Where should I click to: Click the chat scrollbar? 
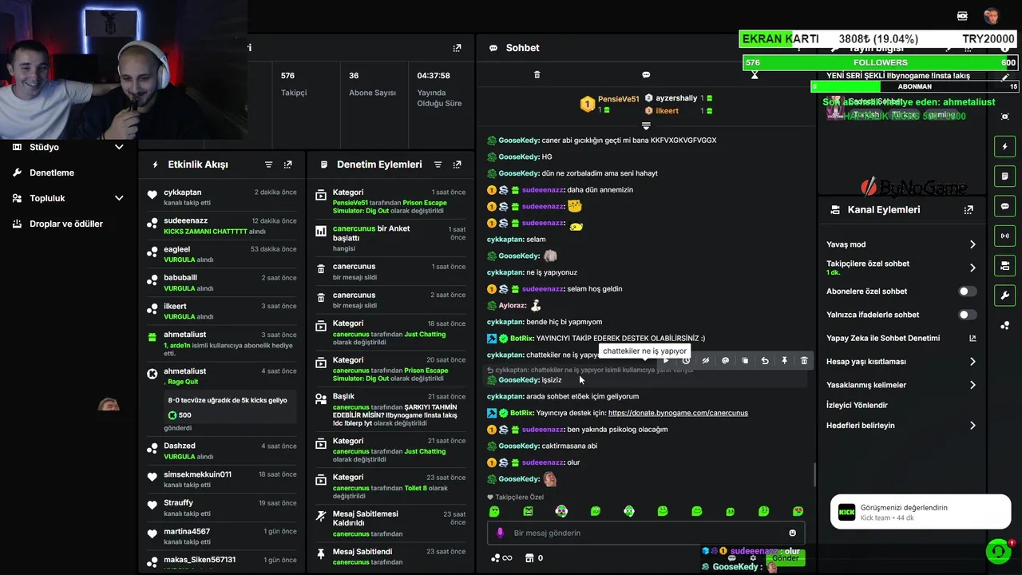click(814, 474)
